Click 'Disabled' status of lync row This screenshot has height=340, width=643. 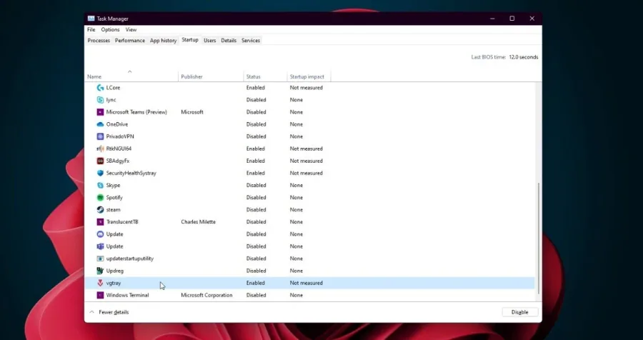256,100
